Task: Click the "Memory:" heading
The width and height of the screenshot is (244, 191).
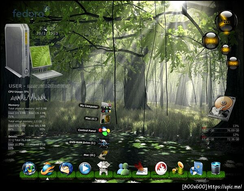Action: (14, 105)
